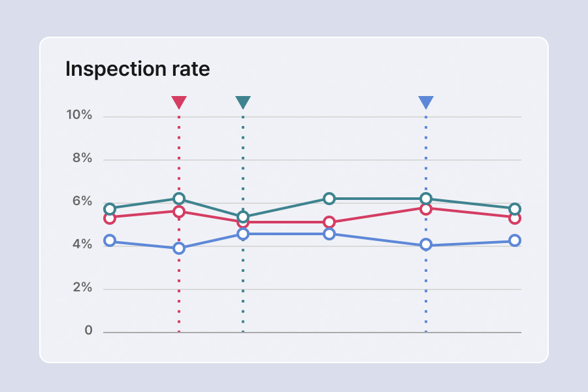This screenshot has width=588, height=392.
Task: Select the blue triangle marker above the chart
Action: pyautogui.click(x=426, y=103)
